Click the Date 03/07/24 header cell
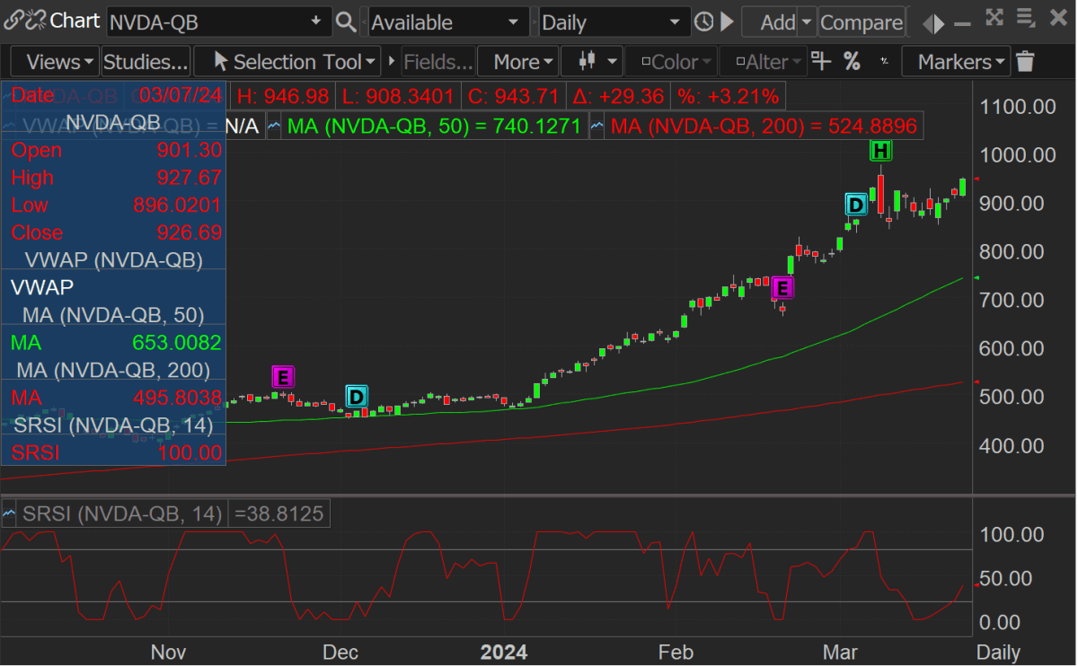This screenshot has height=666, width=1078. click(114, 95)
